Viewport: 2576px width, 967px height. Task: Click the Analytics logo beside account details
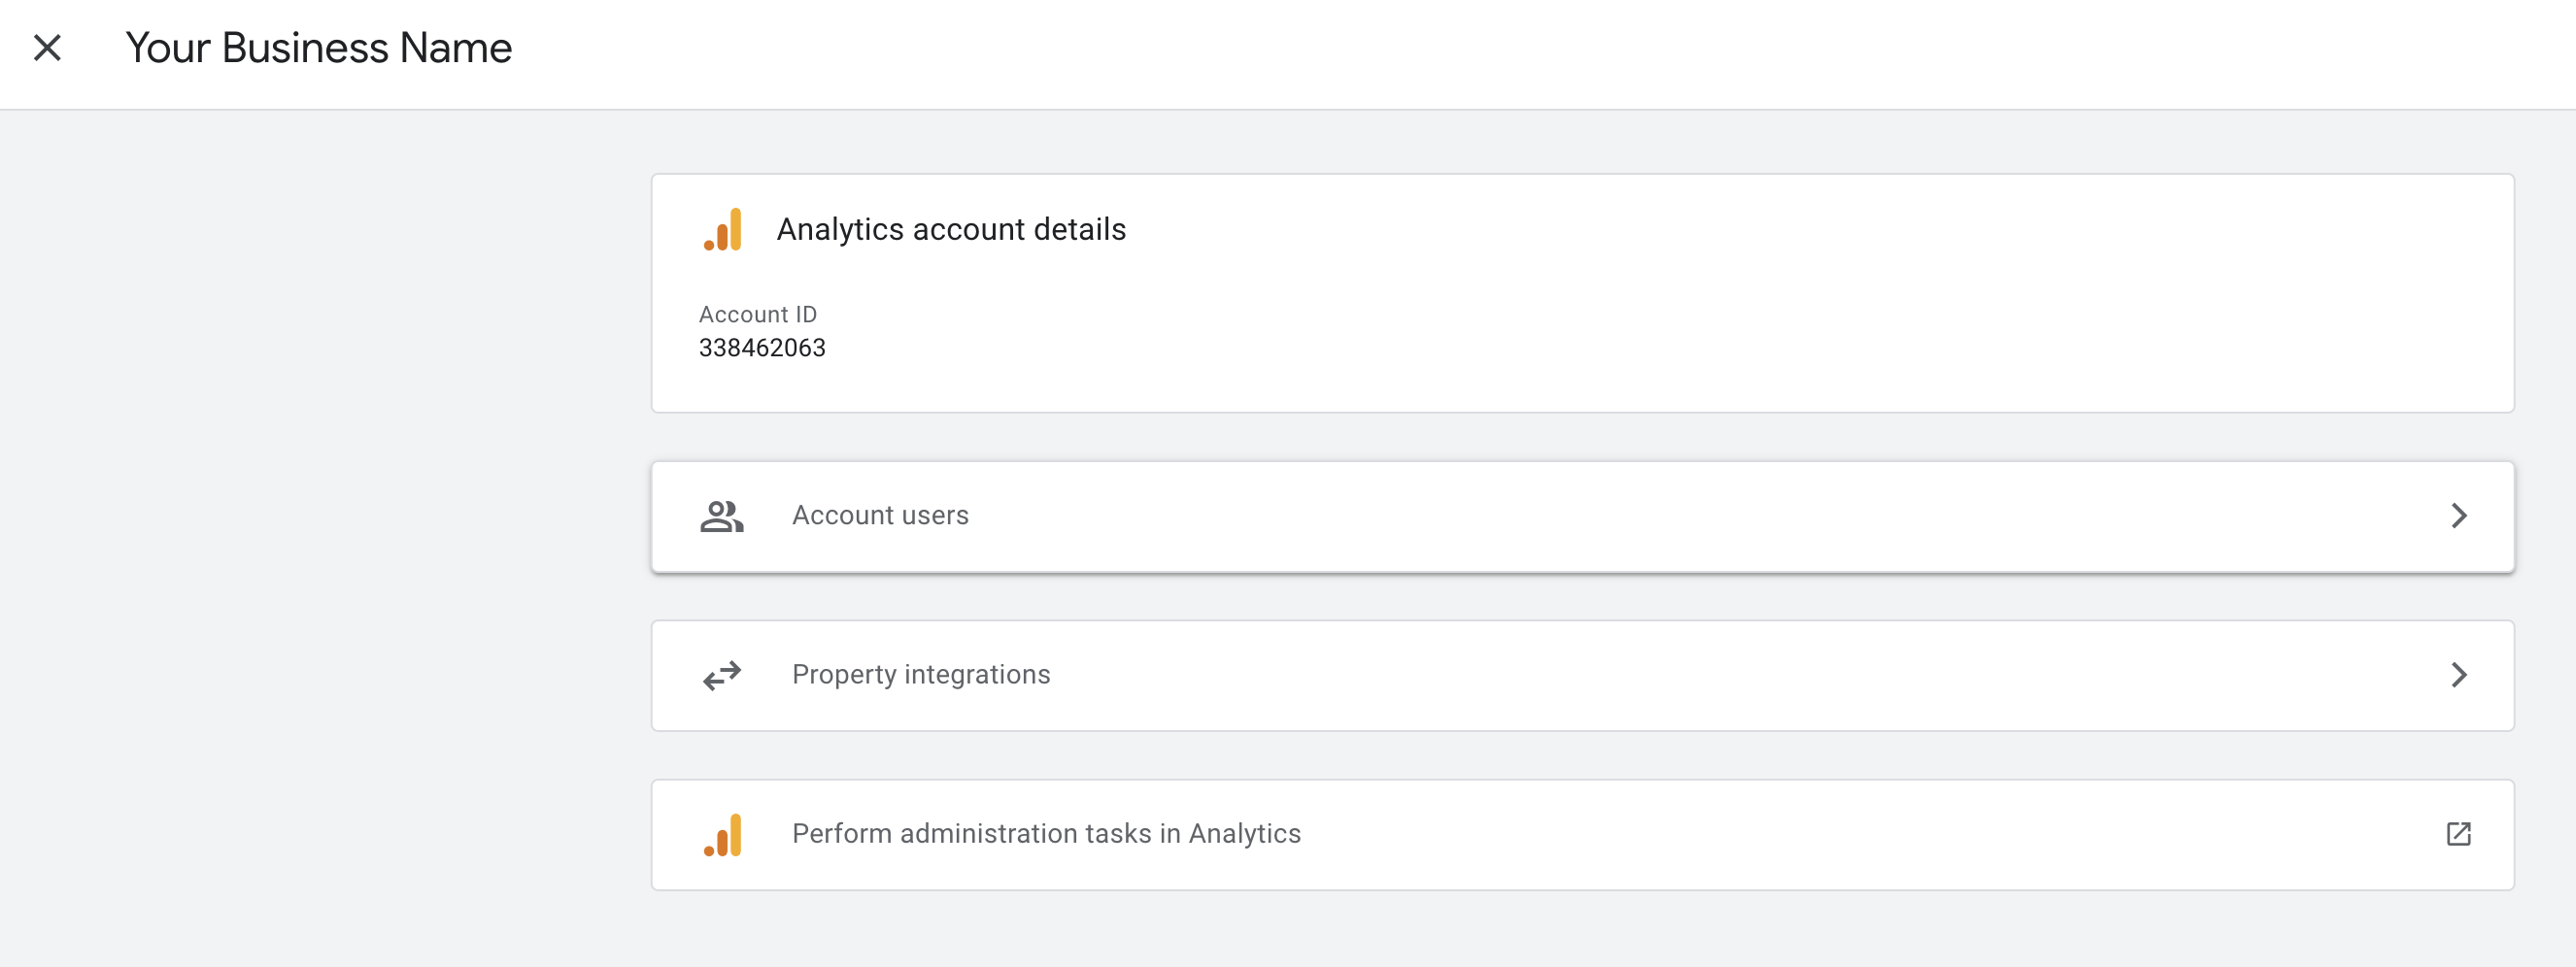point(722,229)
